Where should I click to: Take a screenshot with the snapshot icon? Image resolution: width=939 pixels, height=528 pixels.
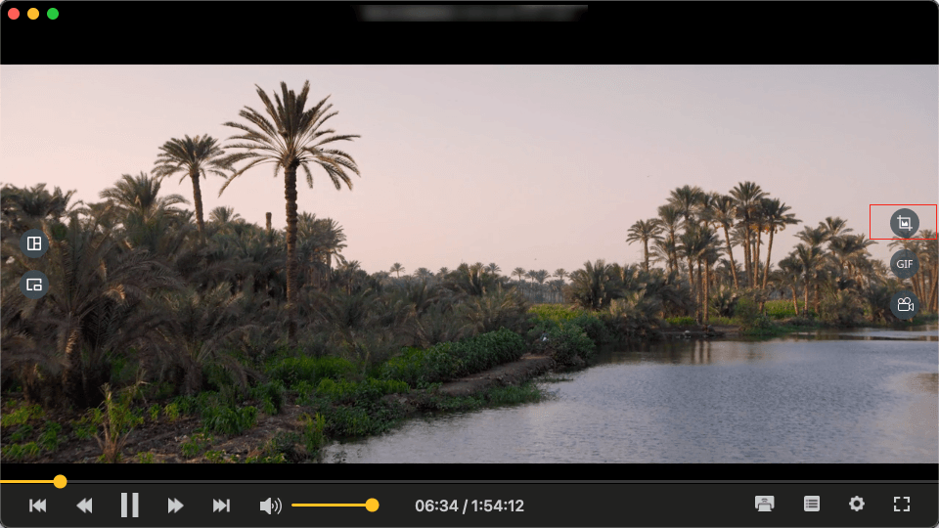click(904, 223)
